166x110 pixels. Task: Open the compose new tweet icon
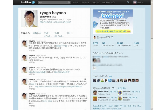[128, 2]
